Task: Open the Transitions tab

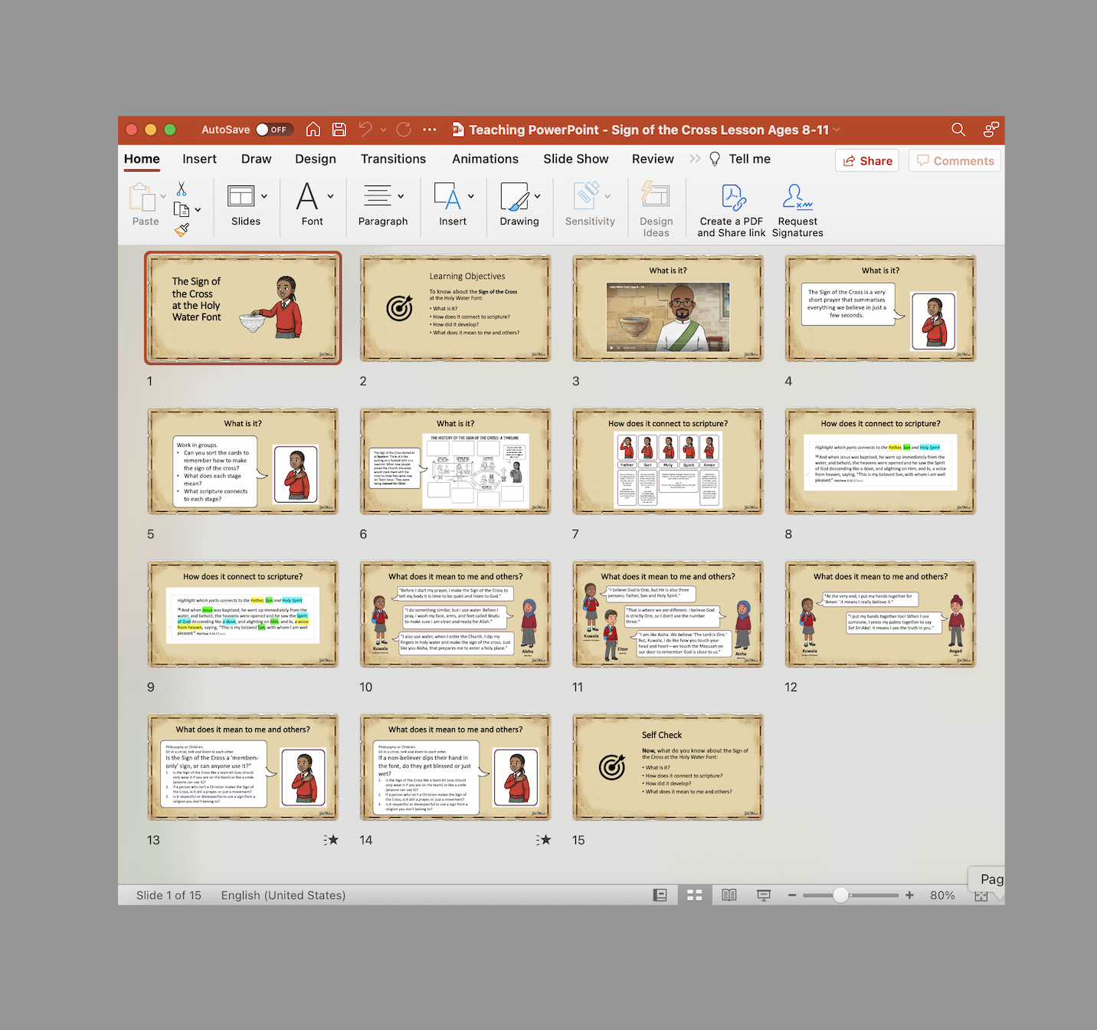Action: [393, 159]
